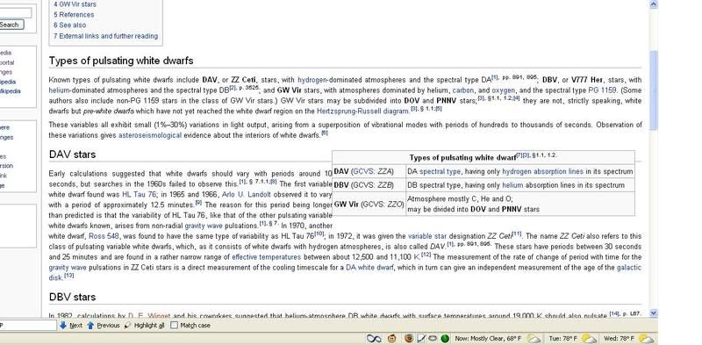Click the Previous label in find bar

click(108, 326)
